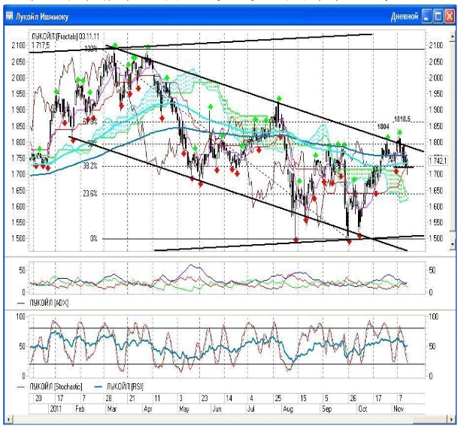Click the date label 28 on time axis
Screen dimensions: 458x426
(x=108, y=398)
